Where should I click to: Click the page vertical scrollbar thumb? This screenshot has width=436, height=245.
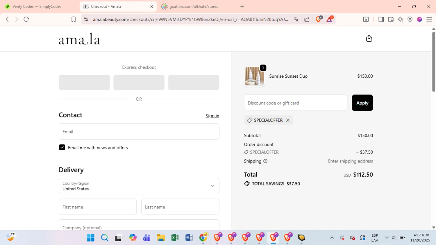point(433,62)
